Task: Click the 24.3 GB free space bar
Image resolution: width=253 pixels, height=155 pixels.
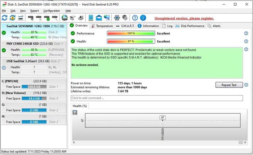Action: (34, 98)
